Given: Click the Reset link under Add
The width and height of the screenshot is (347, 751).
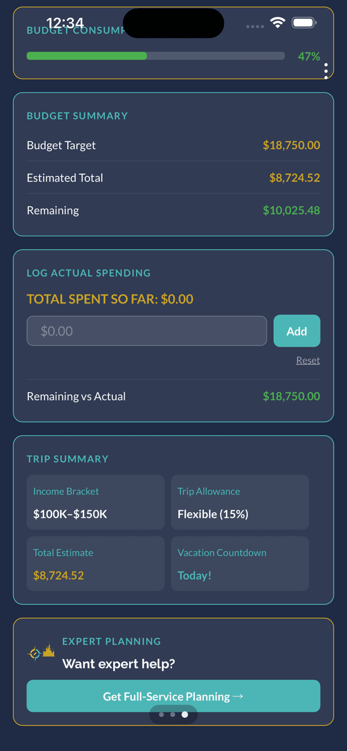Looking at the screenshot, I should pos(307,360).
